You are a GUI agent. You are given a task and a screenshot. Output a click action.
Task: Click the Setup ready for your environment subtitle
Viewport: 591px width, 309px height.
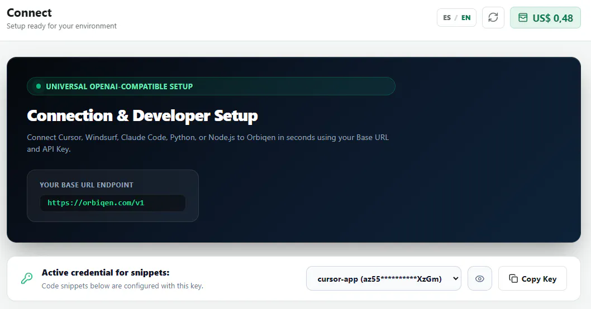coord(61,26)
